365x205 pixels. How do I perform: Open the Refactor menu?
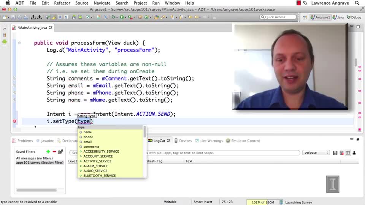[x=62, y=3]
